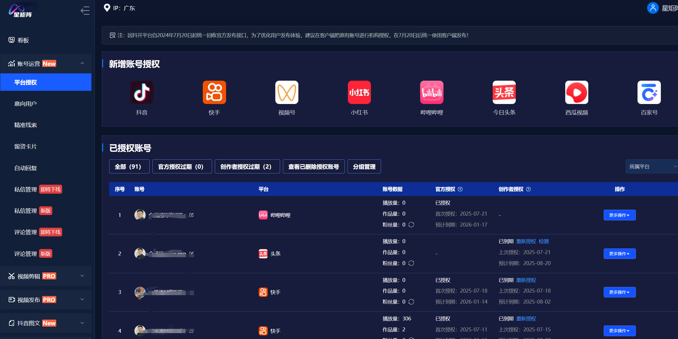Expand the 视频剪辑 PRO menu
678x339 pixels.
pos(82,276)
